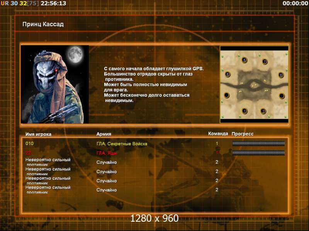Click player name '010'
This screenshot has width=309, height=231.
tap(29, 143)
